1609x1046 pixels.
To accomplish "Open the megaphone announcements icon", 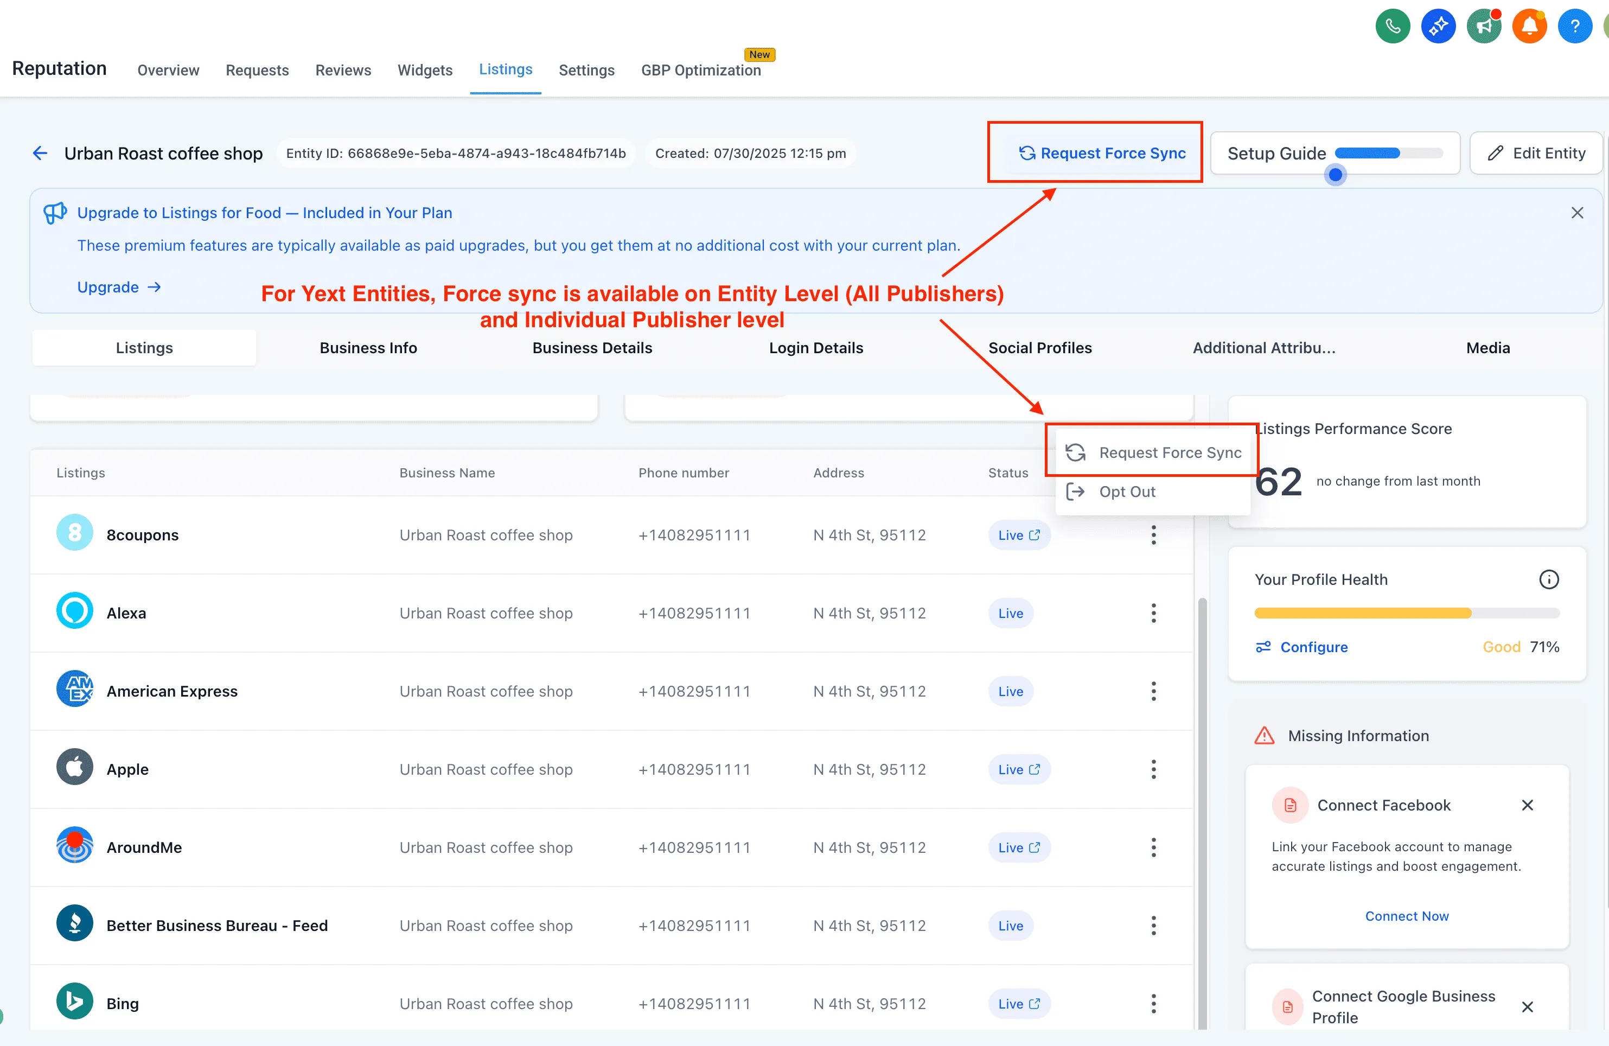I will [1483, 27].
